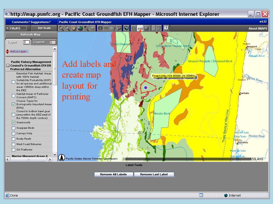273x204 pixels.
Task: Click the Active Layer label
Action: tap(18, 52)
